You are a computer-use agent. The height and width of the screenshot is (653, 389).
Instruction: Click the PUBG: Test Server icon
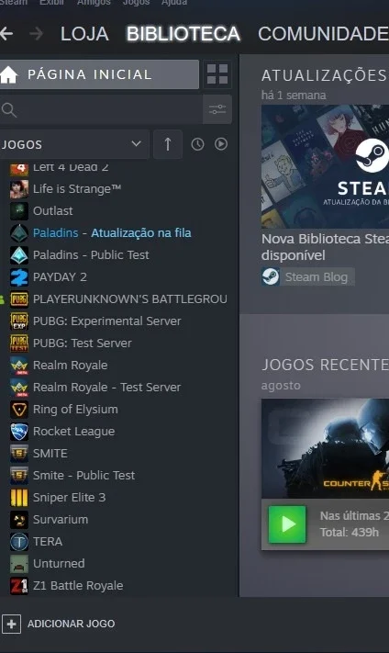19,343
